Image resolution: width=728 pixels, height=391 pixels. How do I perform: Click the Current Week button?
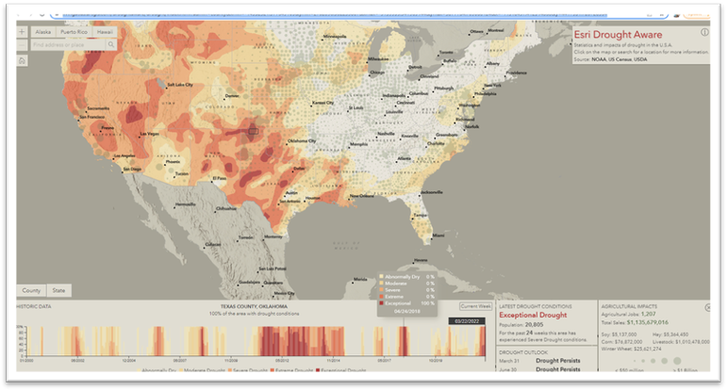point(475,306)
